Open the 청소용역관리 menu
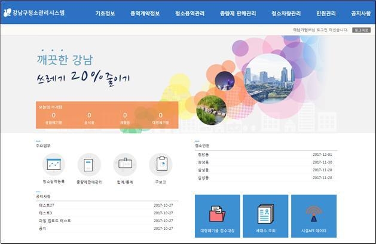This screenshot has height=246, width=376. [x=190, y=13]
